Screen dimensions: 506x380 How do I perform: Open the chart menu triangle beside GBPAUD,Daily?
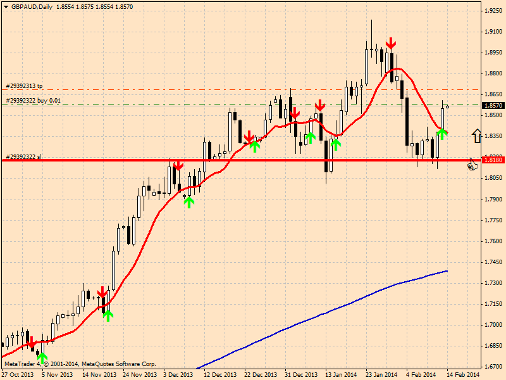tap(6, 7)
